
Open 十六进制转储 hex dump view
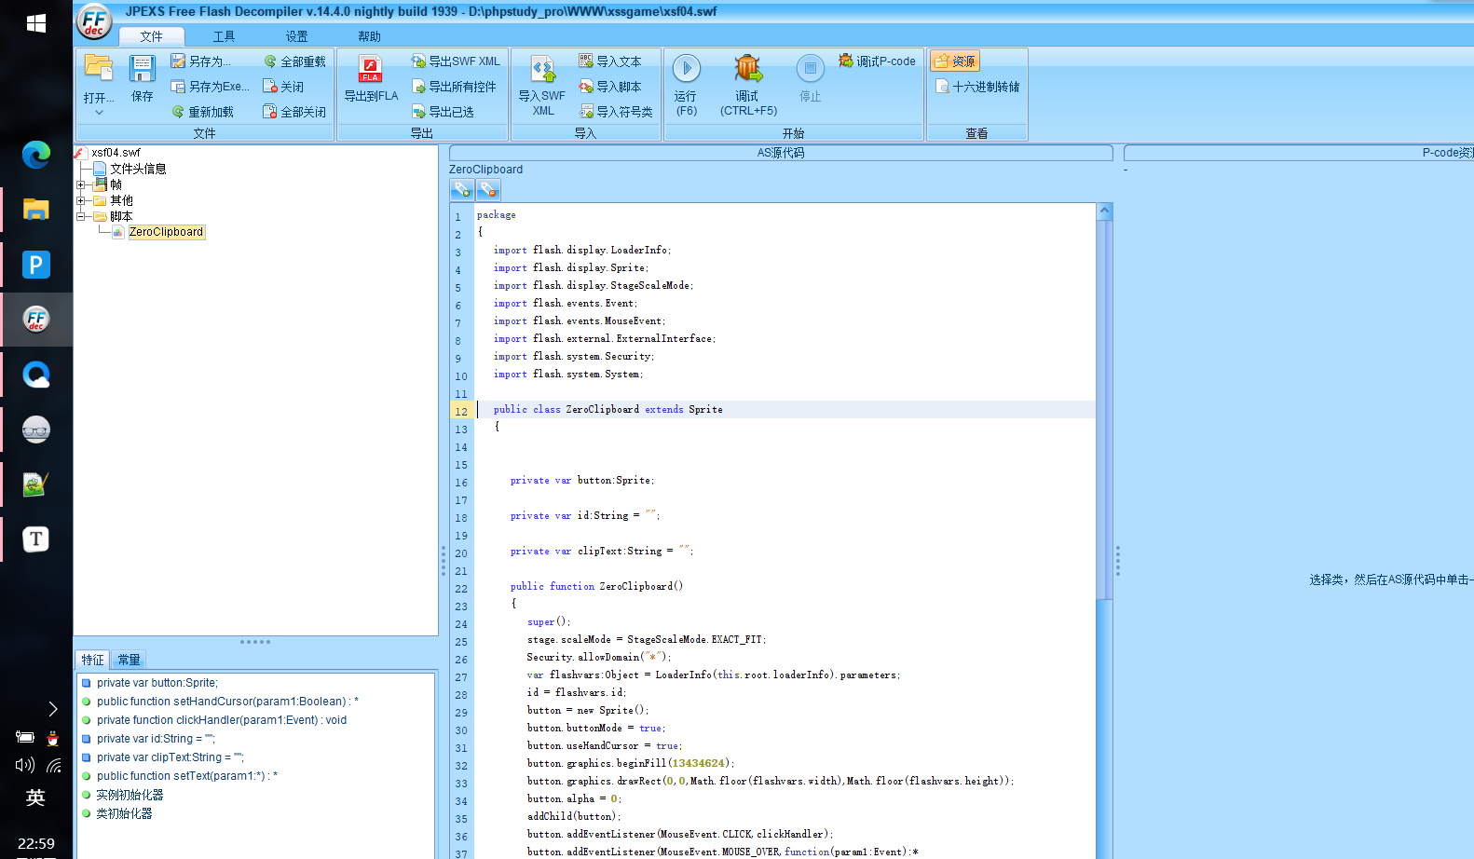tap(977, 87)
